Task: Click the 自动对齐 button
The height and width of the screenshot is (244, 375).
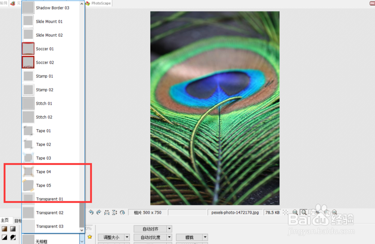Action: pyautogui.click(x=150, y=229)
